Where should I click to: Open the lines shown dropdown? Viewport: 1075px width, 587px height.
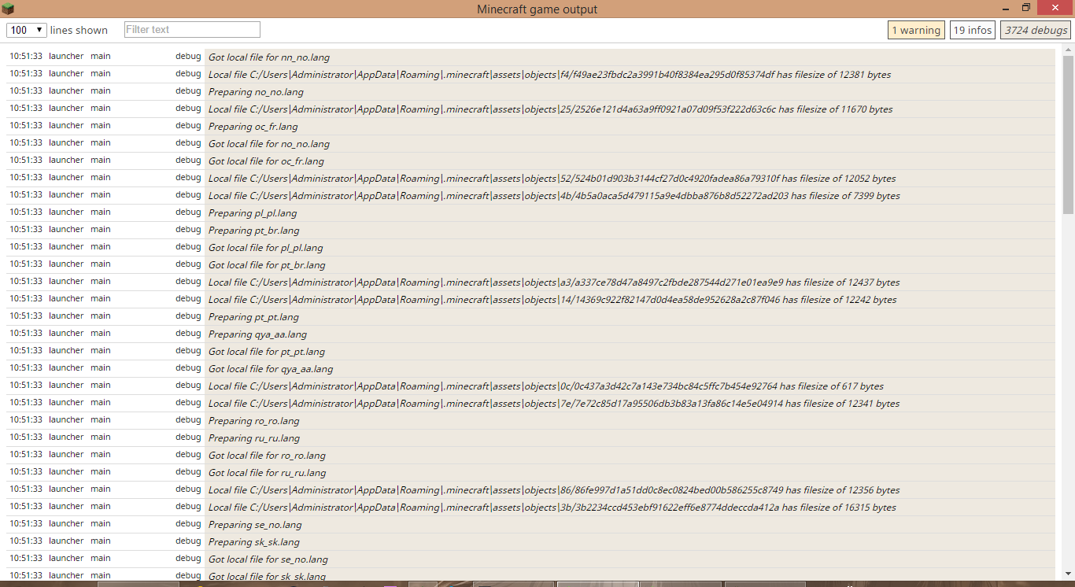pyautogui.click(x=26, y=30)
